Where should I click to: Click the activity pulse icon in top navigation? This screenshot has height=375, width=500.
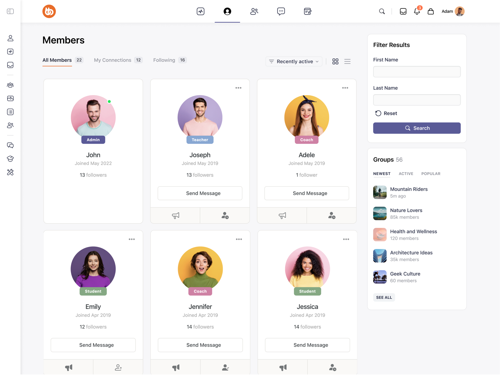(x=201, y=11)
